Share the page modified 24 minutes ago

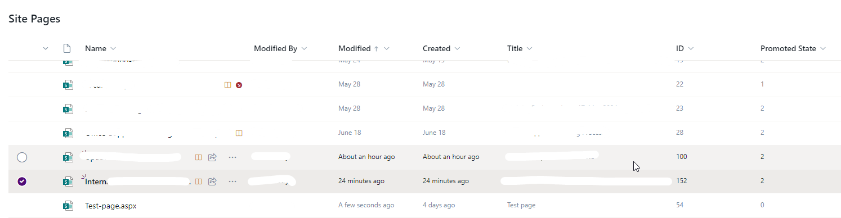point(212,181)
